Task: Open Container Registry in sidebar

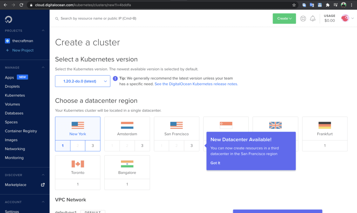Action: pyautogui.click(x=21, y=131)
